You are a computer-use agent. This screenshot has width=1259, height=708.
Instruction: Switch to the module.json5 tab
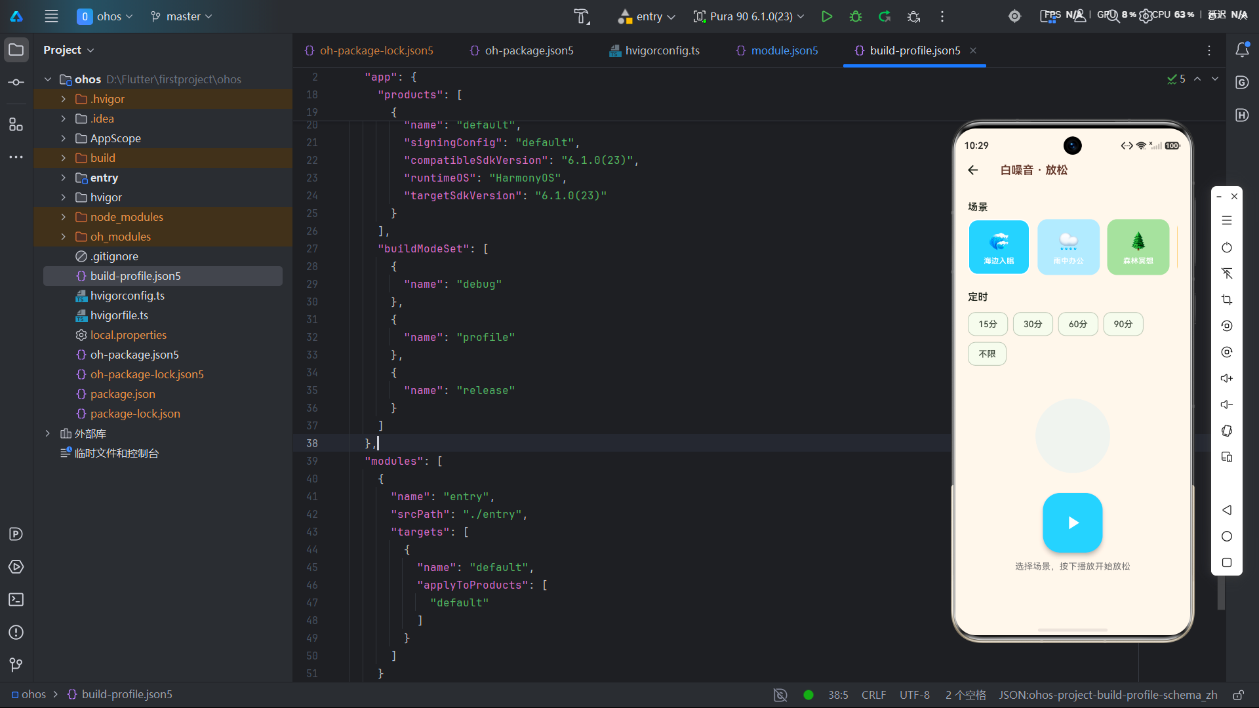point(777,50)
